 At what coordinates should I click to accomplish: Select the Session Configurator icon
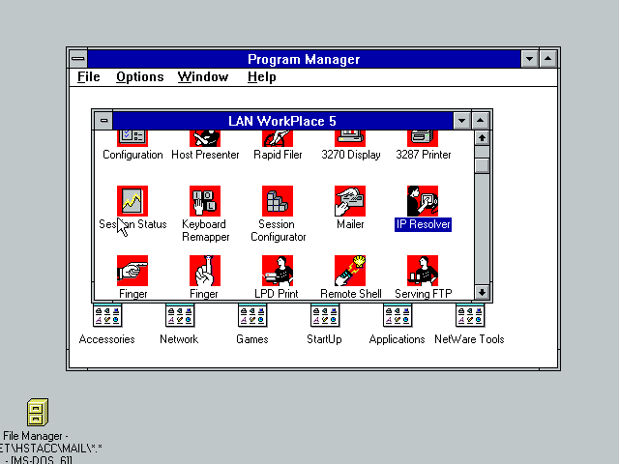click(278, 201)
